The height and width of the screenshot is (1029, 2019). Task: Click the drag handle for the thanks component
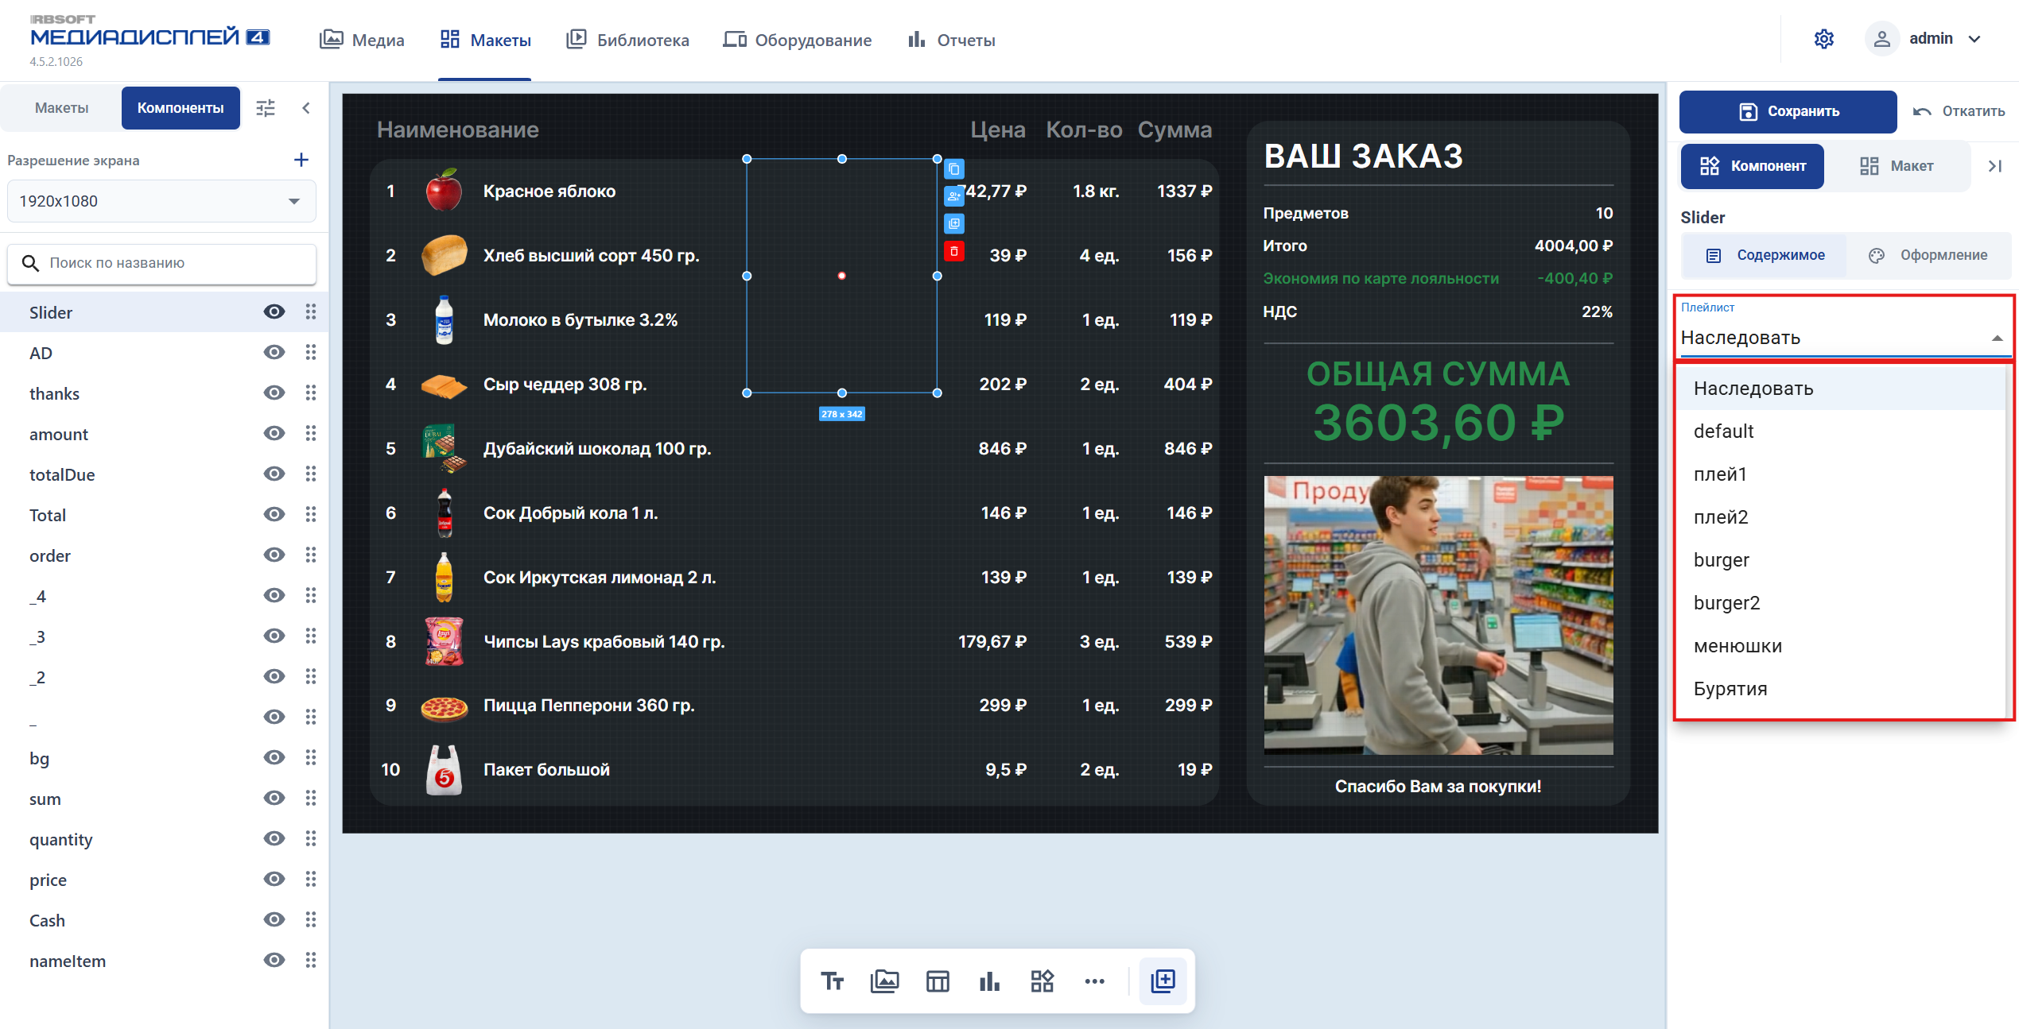tap(311, 393)
